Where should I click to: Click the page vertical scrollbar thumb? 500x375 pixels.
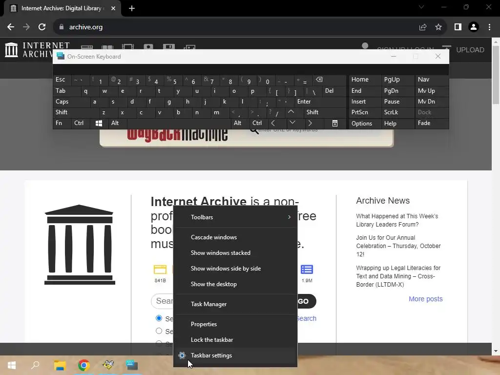pos(496,75)
